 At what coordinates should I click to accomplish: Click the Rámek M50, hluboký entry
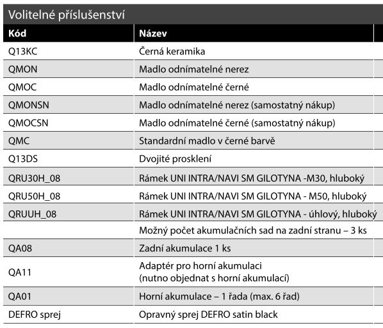point(254,196)
